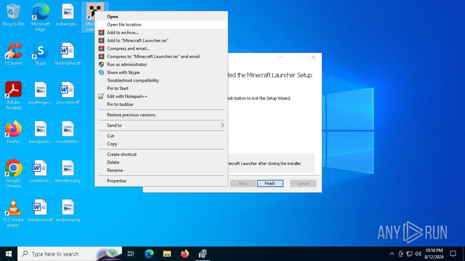Open CCleaner desktop shortcut

tap(13, 55)
